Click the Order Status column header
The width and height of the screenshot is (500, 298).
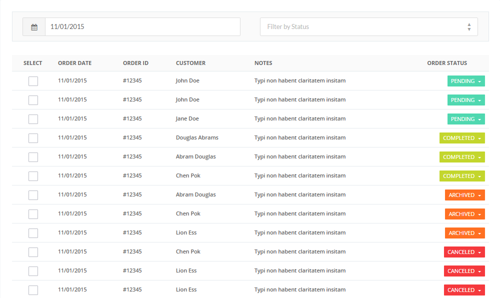click(446, 63)
